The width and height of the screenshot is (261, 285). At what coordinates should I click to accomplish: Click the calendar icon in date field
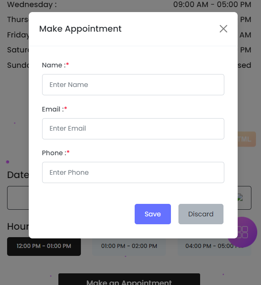[240, 198]
